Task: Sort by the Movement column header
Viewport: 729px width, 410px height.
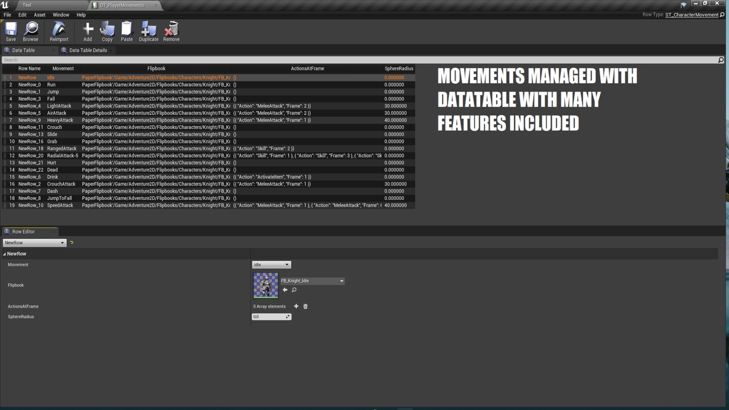Action: coord(63,68)
